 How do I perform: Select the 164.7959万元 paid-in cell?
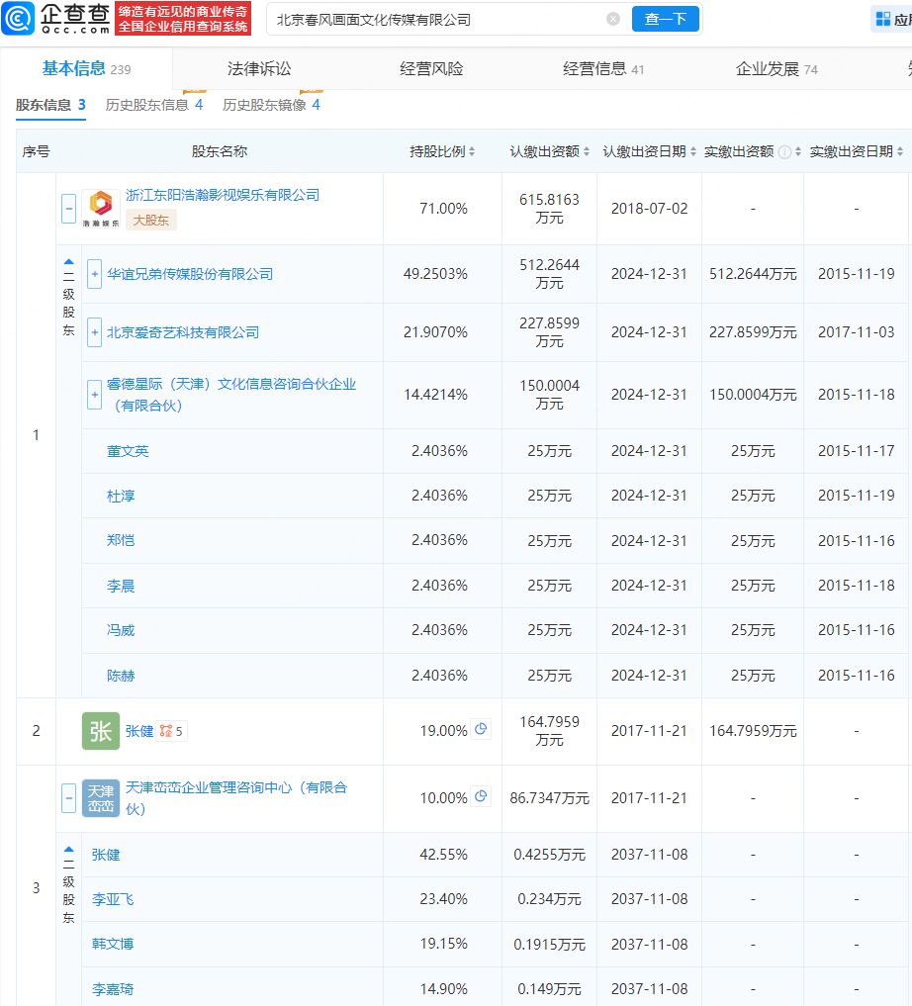(x=753, y=731)
